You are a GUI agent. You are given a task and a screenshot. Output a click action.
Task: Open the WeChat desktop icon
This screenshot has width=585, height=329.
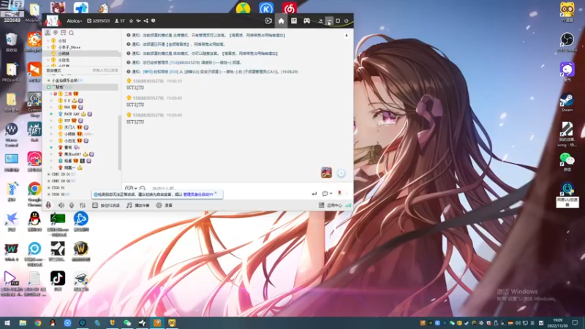(567, 162)
